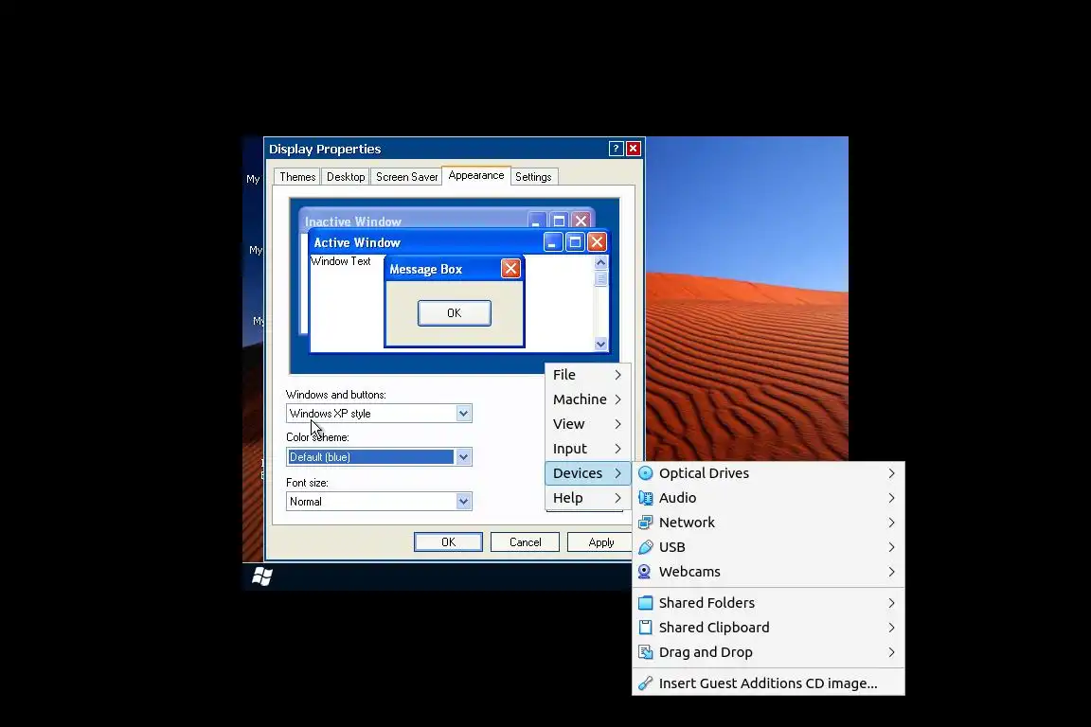Click the Audio speaker icon
1091x727 pixels.
click(x=646, y=498)
